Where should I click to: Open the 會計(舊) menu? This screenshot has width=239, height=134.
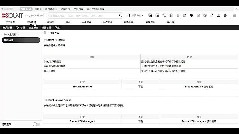coord(171,22)
